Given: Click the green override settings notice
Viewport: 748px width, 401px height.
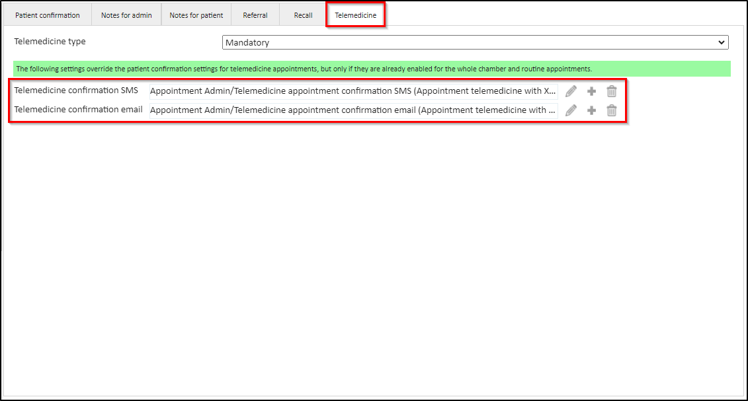Looking at the screenshot, I should coord(372,69).
